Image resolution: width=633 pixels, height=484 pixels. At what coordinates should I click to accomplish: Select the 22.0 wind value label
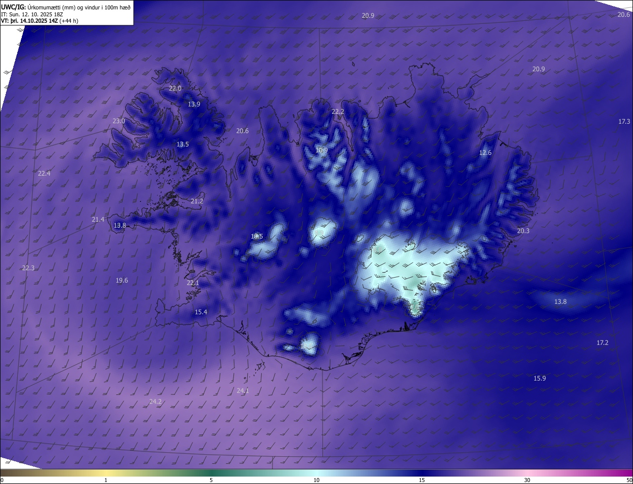click(x=176, y=89)
